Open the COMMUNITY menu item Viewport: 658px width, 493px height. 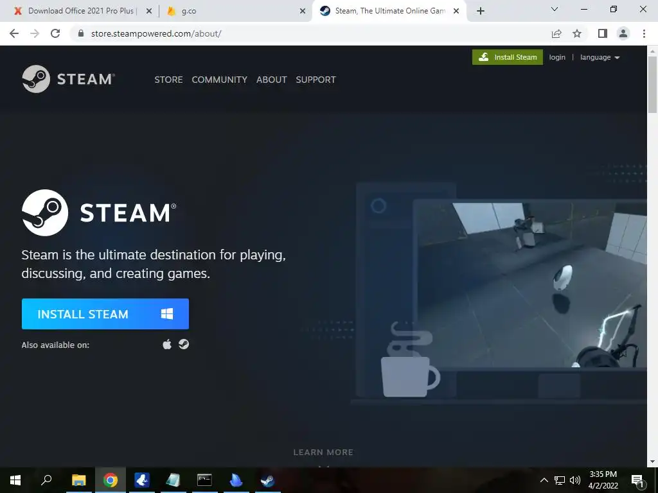[220, 80]
